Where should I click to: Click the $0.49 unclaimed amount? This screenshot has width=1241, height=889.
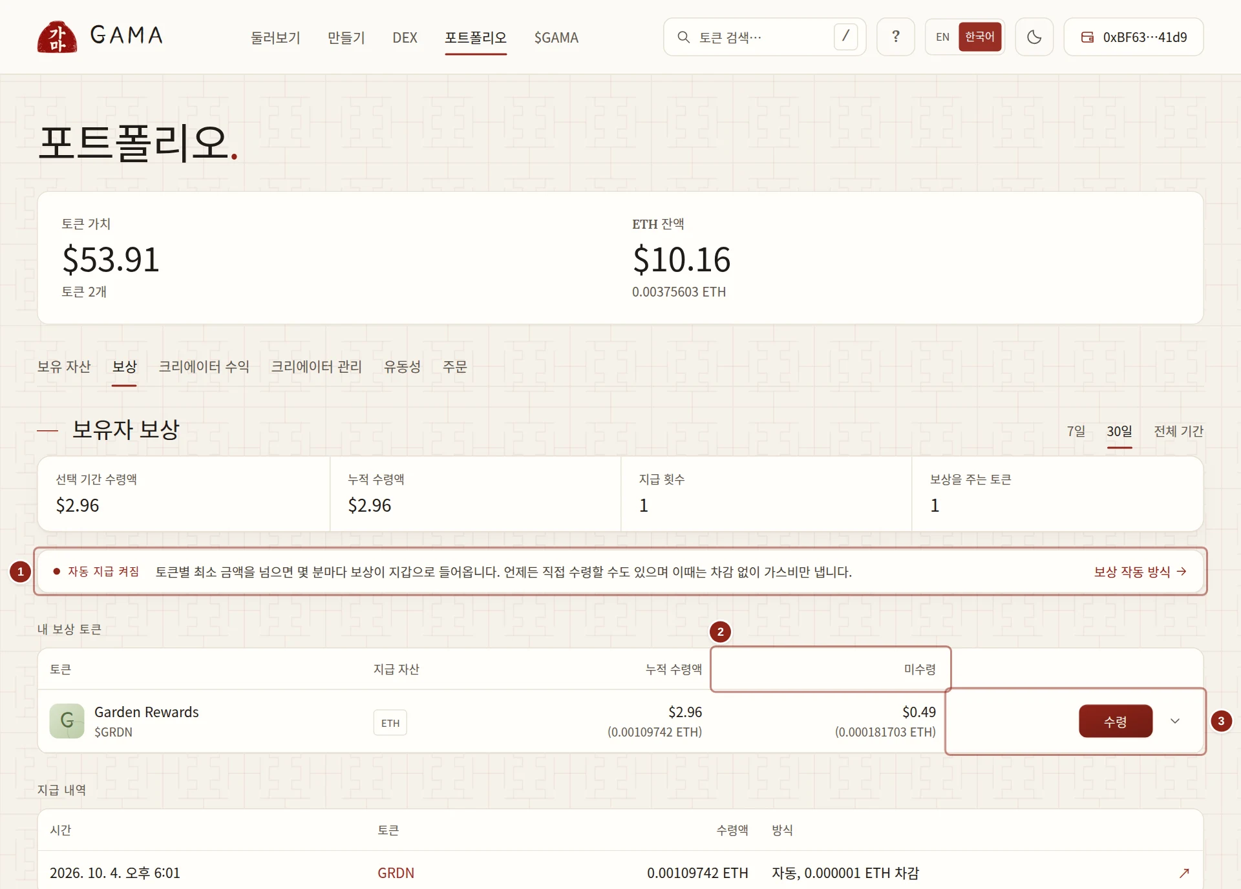tap(918, 712)
